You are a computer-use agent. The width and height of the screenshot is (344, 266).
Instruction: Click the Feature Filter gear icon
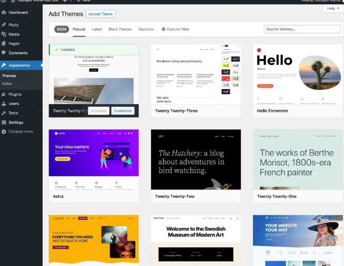tap(164, 29)
